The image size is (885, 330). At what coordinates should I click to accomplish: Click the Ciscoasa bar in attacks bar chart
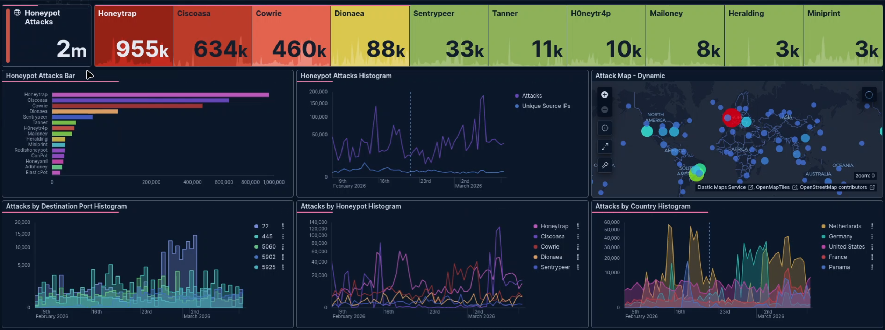coord(140,100)
